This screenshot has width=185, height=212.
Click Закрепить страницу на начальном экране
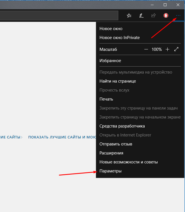pos(140,117)
